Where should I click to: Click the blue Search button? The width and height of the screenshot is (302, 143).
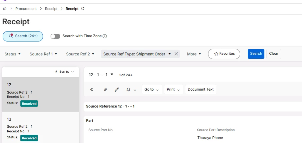tap(256, 54)
